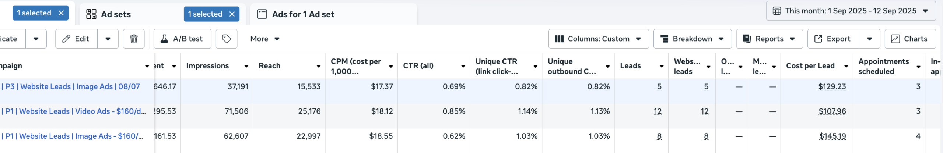Open the Breakdown dropdown
943x153 pixels.
coord(692,39)
